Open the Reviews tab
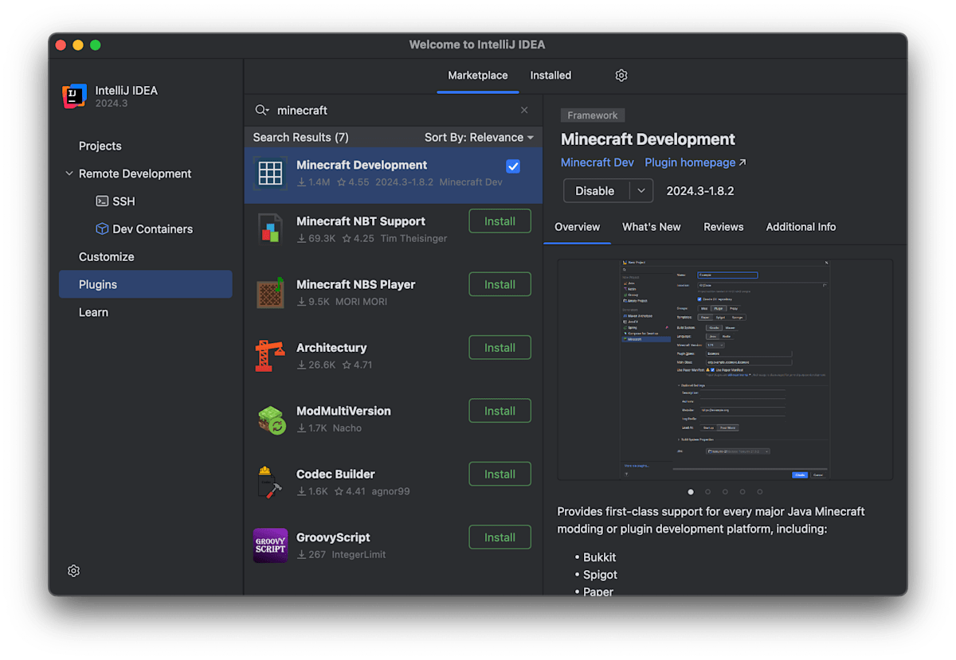956x660 pixels. point(723,227)
